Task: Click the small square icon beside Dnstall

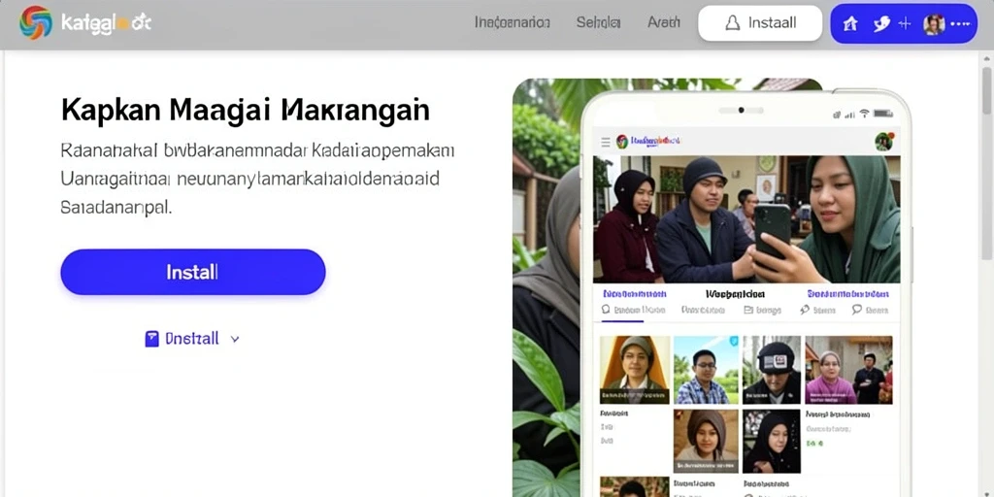Action: tap(151, 339)
